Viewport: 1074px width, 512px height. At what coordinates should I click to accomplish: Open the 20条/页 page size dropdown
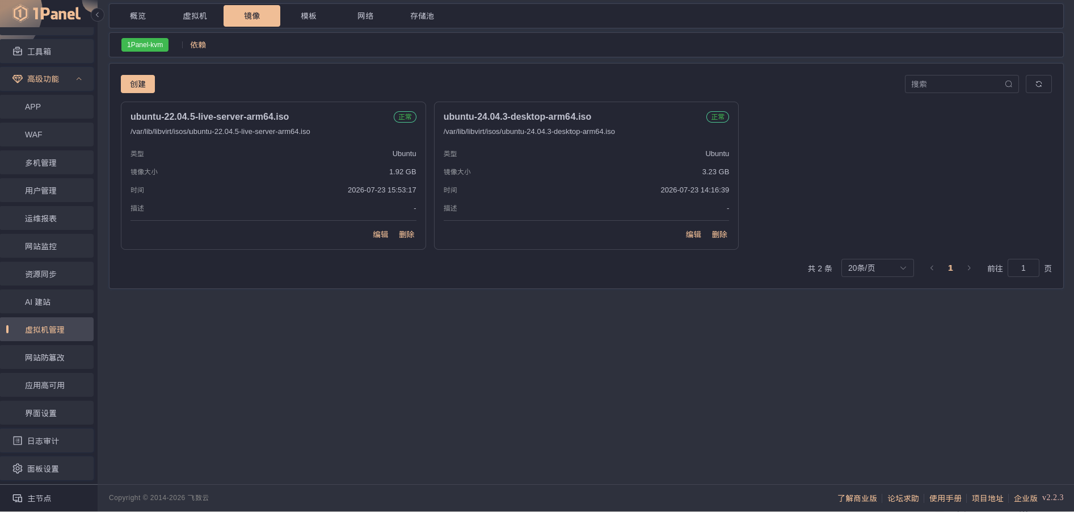(878, 268)
